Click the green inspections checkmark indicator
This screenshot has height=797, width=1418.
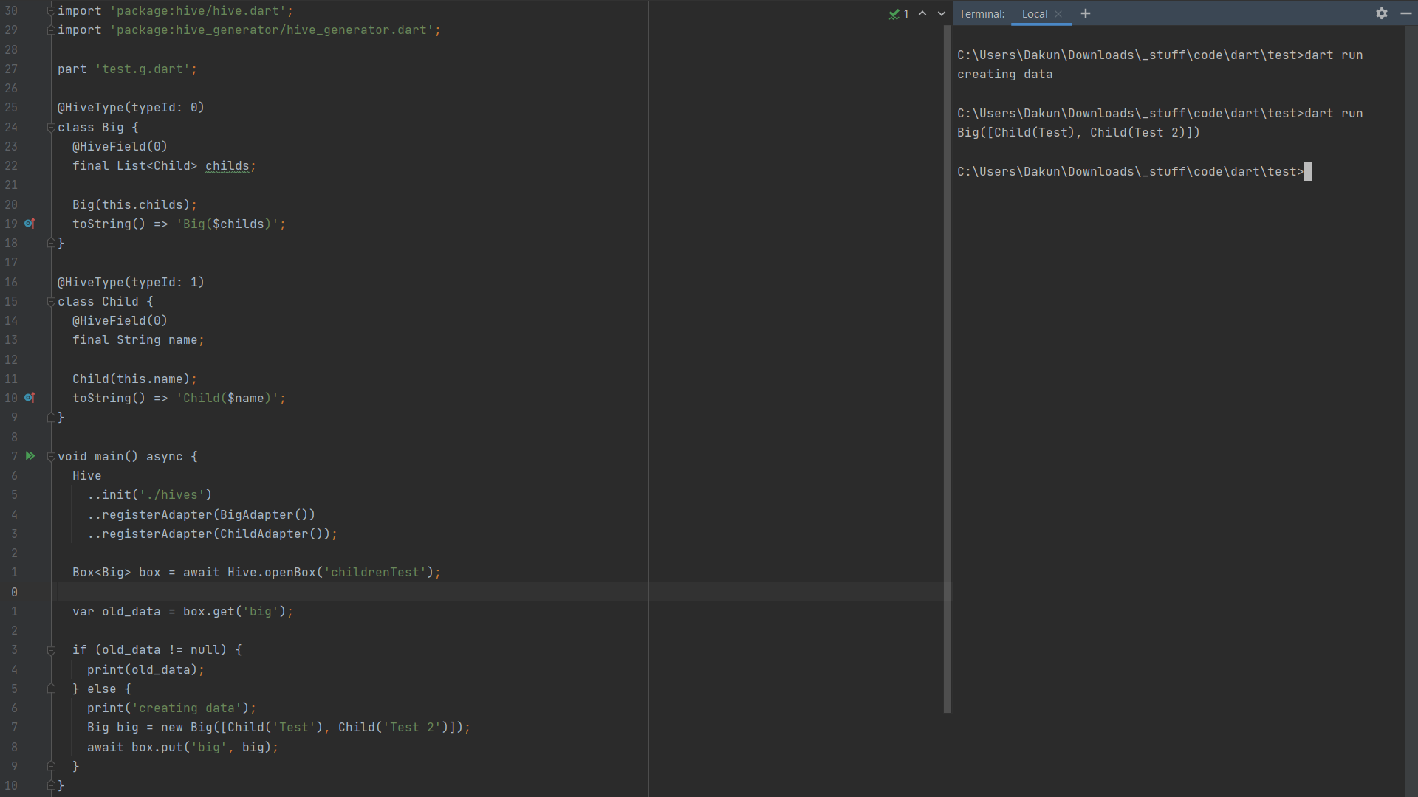894,13
